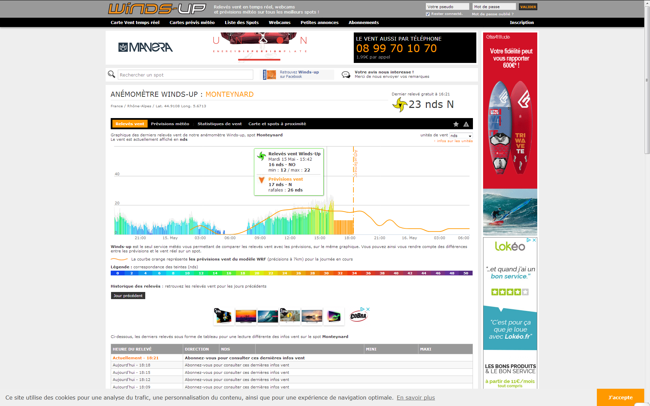Click the Facebook icon next to Retrouvez Winds-up

tap(269, 74)
